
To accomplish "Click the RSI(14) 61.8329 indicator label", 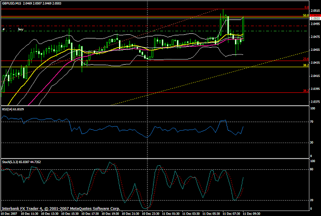I will [13, 109].
